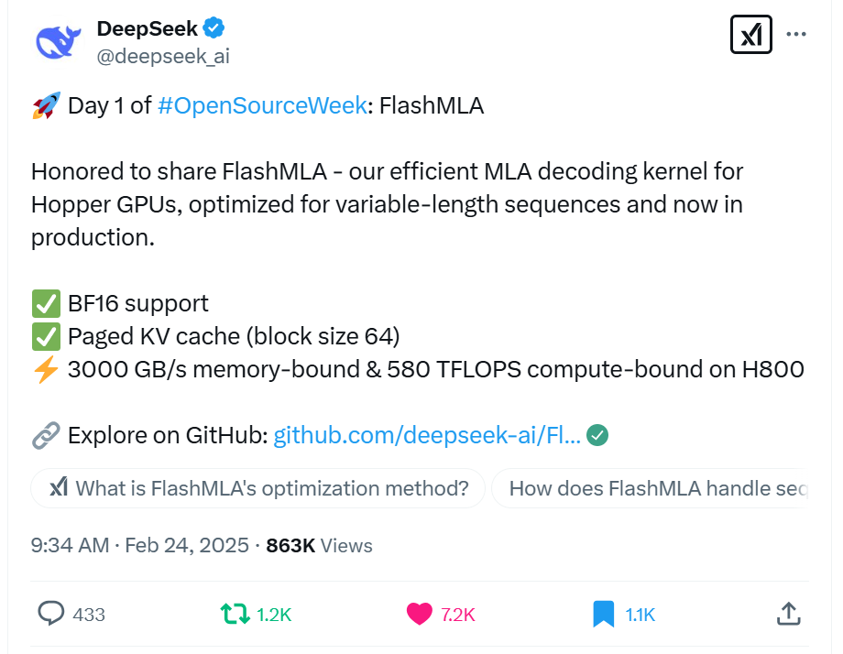Click the Grok xAI summary icon
This screenshot has width=843, height=654.
tap(750, 35)
